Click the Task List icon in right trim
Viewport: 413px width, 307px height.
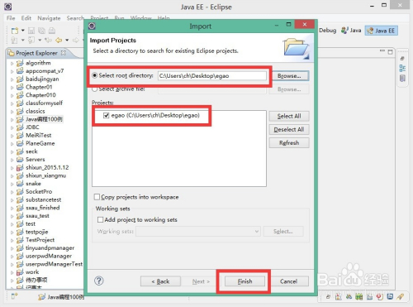(x=402, y=79)
